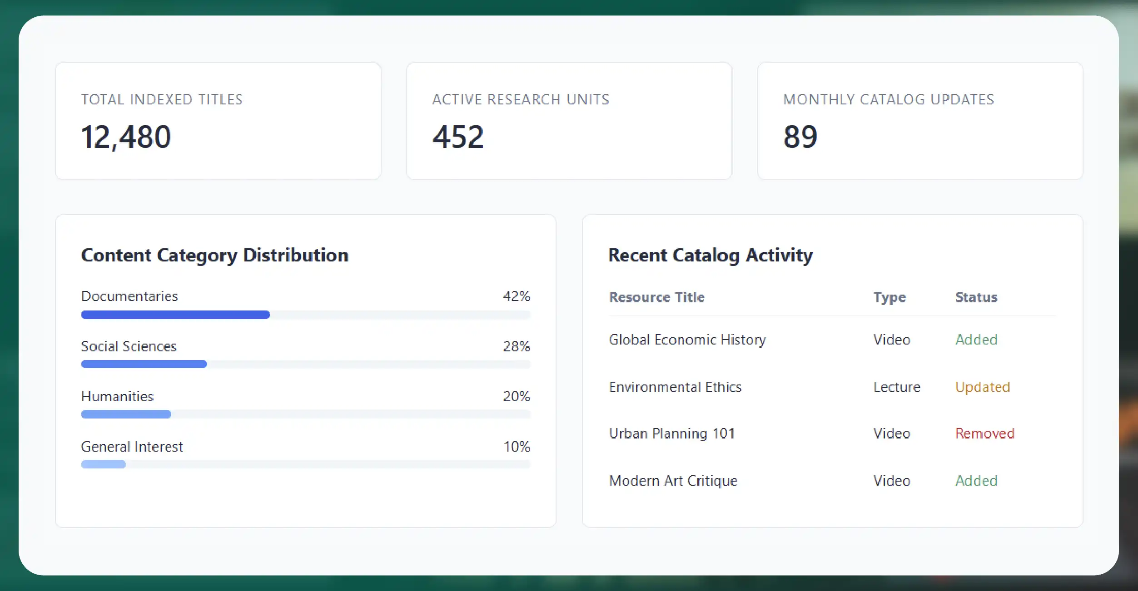Click the Video type for Global Economic History

(x=892, y=340)
